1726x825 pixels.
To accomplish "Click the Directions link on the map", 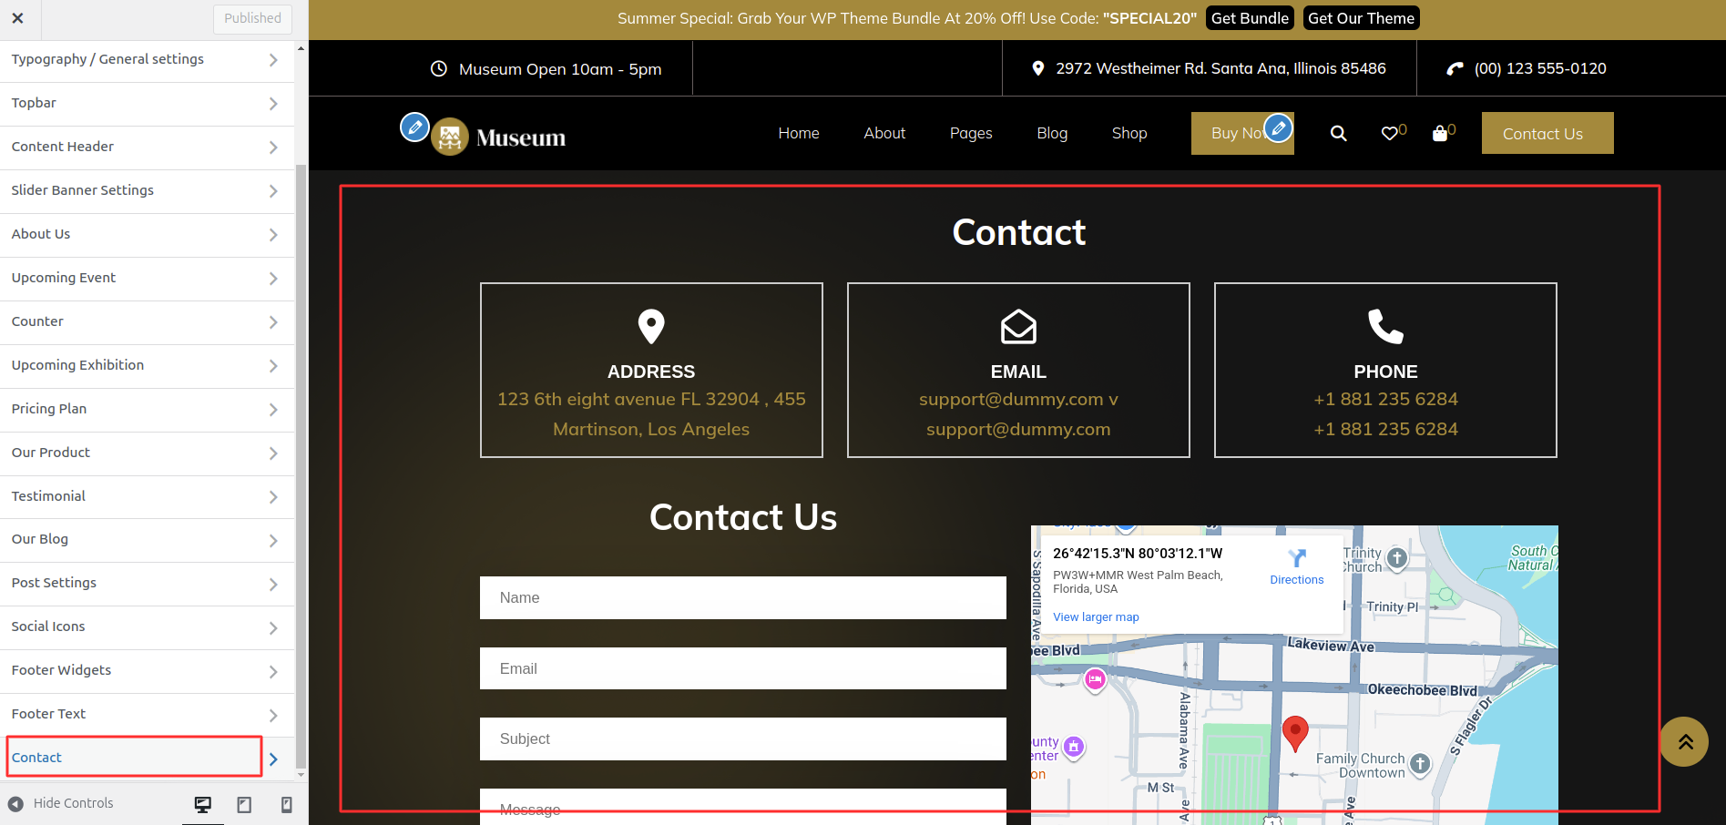I will pyautogui.click(x=1296, y=579).
